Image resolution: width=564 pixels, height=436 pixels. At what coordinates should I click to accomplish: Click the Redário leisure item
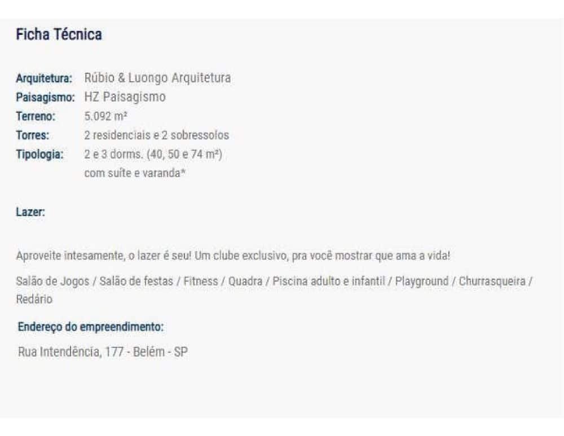click(34, 300)
